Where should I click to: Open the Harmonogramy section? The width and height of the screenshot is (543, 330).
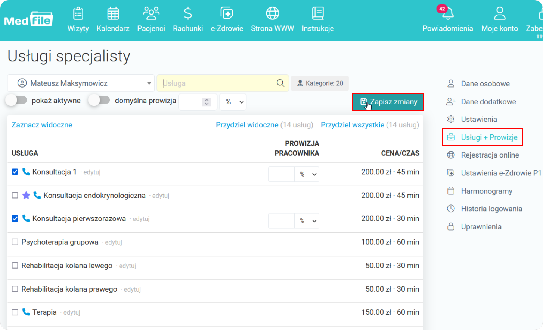coord(487,191)
